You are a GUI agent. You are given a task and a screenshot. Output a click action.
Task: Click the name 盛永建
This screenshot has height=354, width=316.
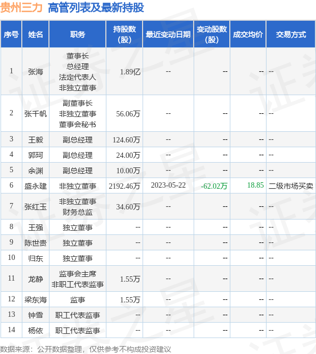pos(36,186)
